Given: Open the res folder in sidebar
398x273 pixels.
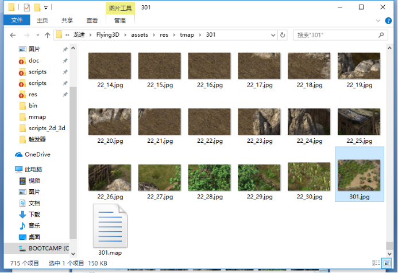Looking at the screenshot, I should (x=33, y=94).
